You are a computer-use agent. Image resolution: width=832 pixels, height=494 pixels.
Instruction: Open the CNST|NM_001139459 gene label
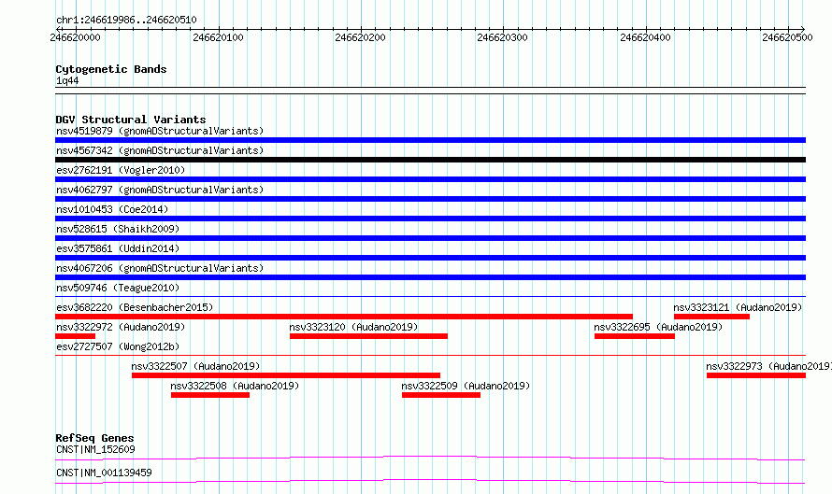click(104, 473)
